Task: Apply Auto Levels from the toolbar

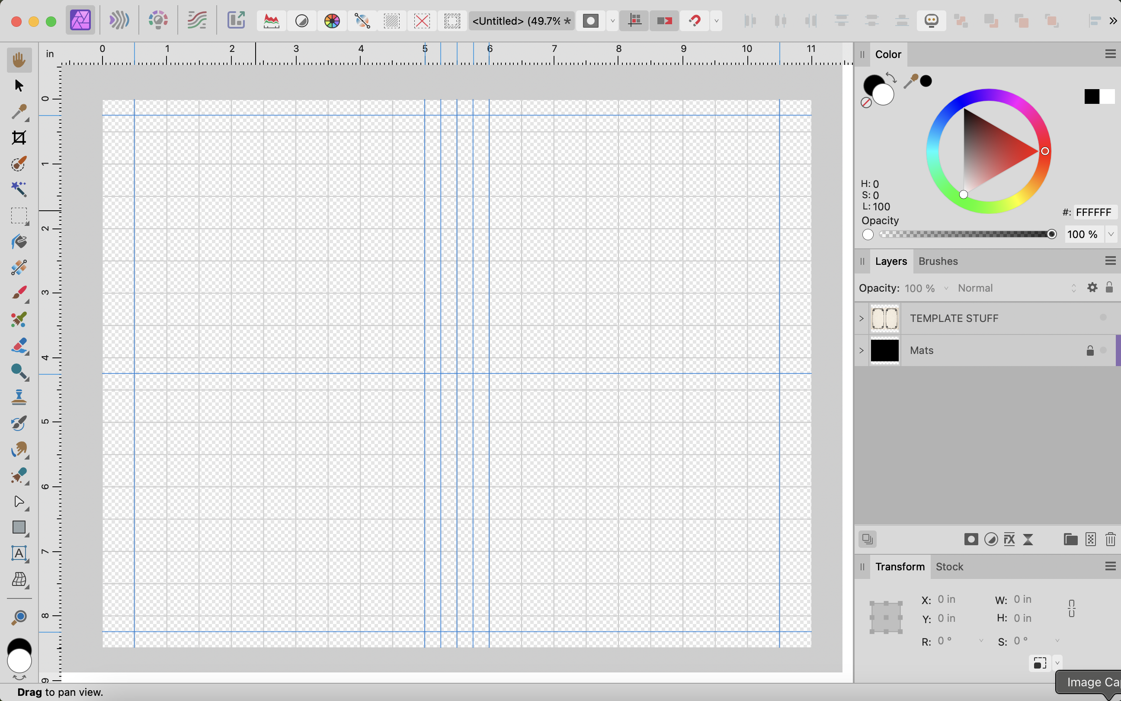Action: coord(272,21)
